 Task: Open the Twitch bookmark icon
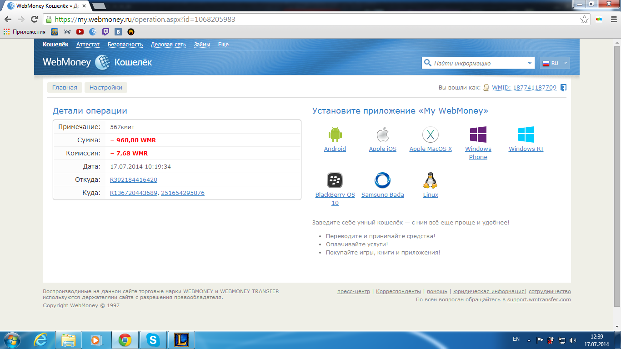tap(105, 32)
